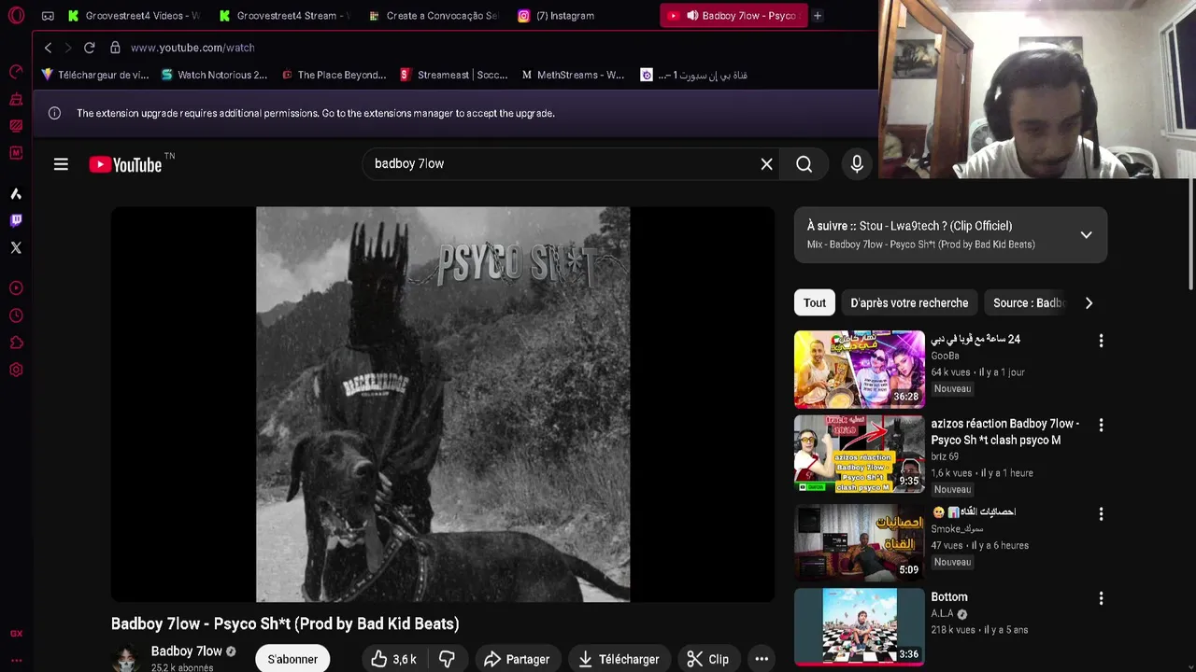Toggle the tab audio speaker on the Badboy 7low tab

pos(692,15)
